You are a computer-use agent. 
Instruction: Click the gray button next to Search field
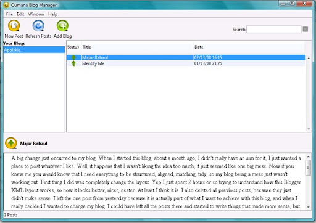[306, 30]
